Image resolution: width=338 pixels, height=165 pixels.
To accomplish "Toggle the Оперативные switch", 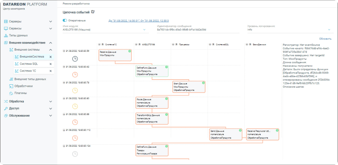I will pos(65,21).
